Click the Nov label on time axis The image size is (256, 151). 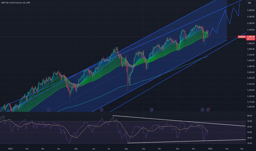[178, 149]
